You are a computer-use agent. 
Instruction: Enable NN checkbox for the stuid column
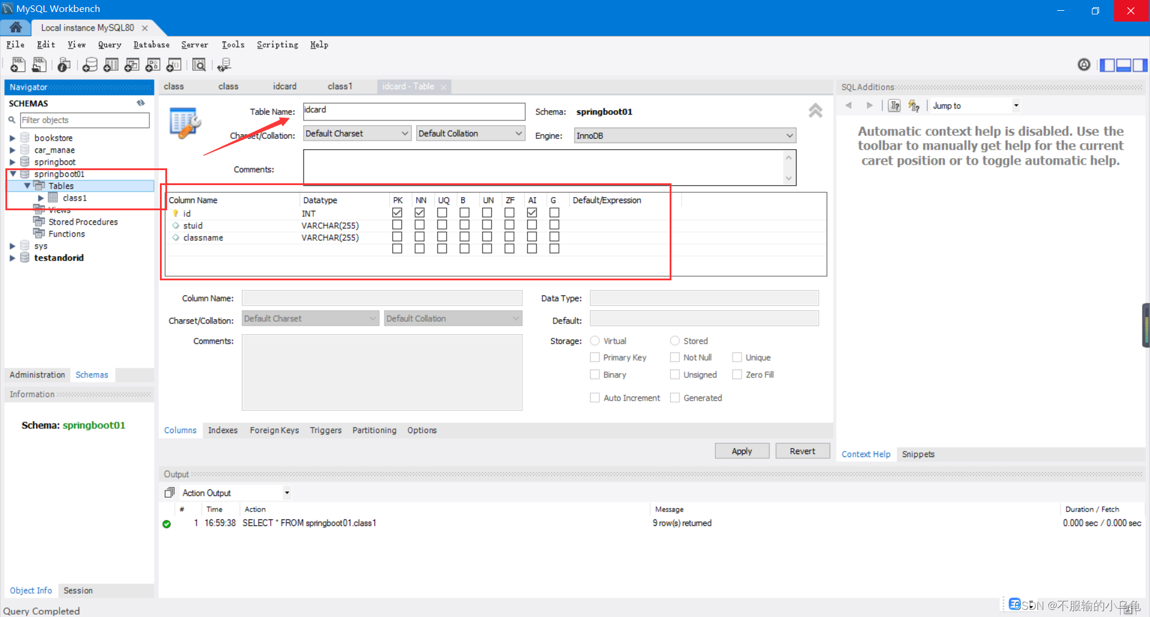pos(420,225)
